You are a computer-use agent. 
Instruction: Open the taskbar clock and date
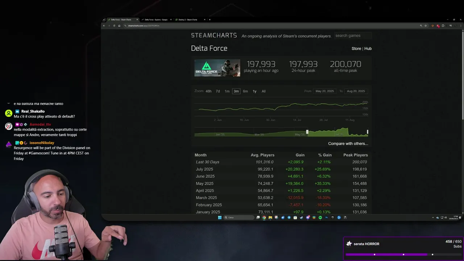[x=453, y=217]
